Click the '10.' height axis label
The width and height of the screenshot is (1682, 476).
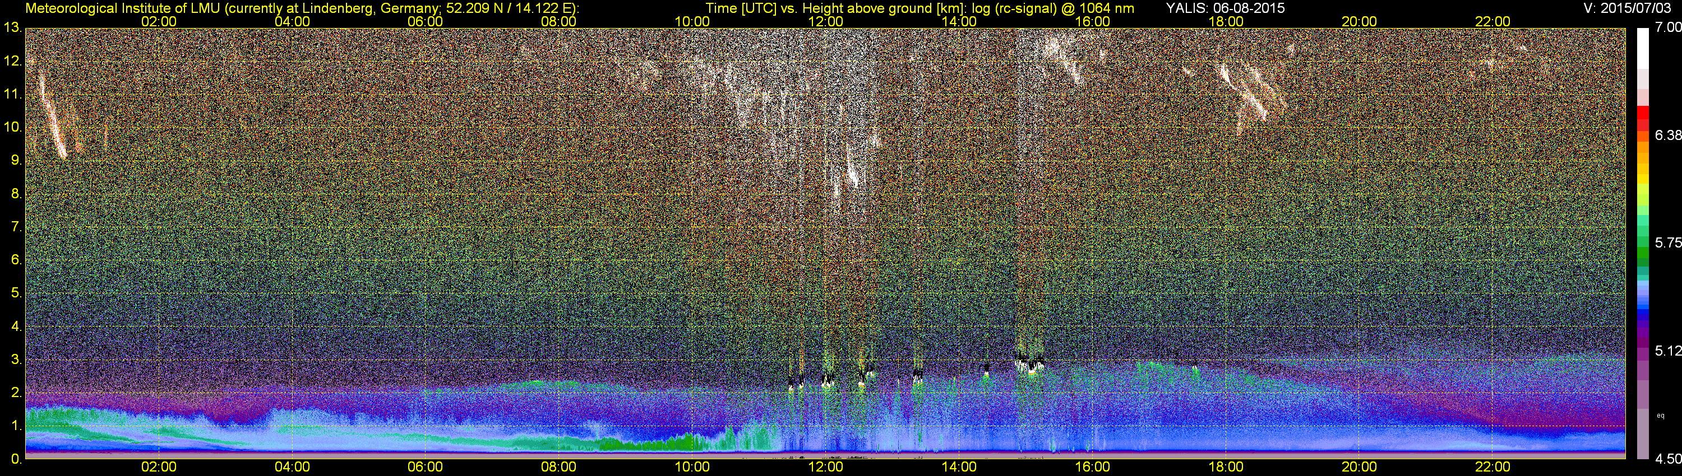[12, 127]
